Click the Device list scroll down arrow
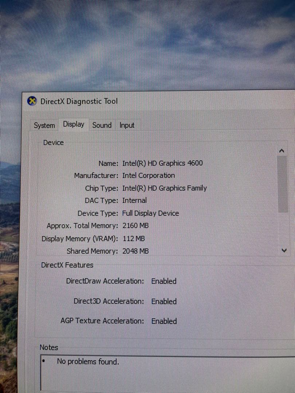The image size is (295, 393). click(284, 250)
